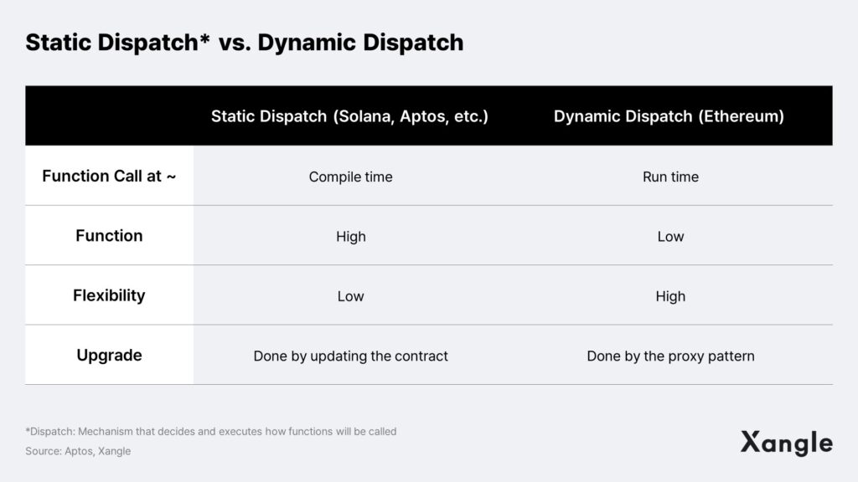Screen dimensions: 858x482
Task: Select 'Done by updating the contract' cell
Action: click(x=351, y=356)
